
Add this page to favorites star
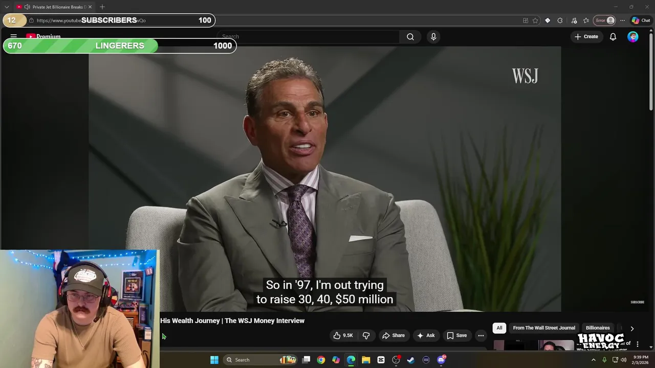point(535,20)
